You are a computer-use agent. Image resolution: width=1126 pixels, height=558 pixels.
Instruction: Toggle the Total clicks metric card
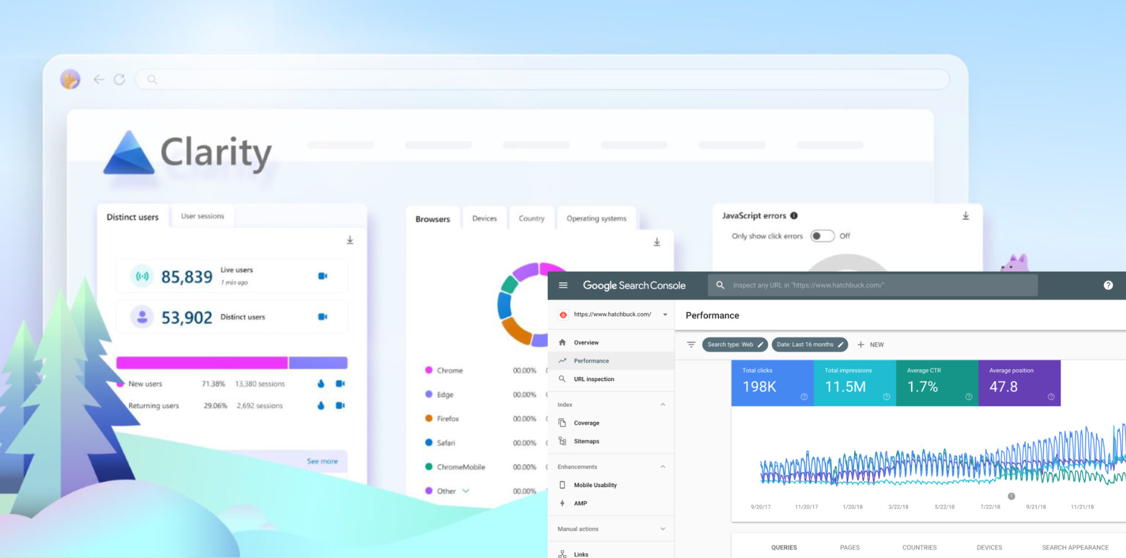click(x=772, y=383)
